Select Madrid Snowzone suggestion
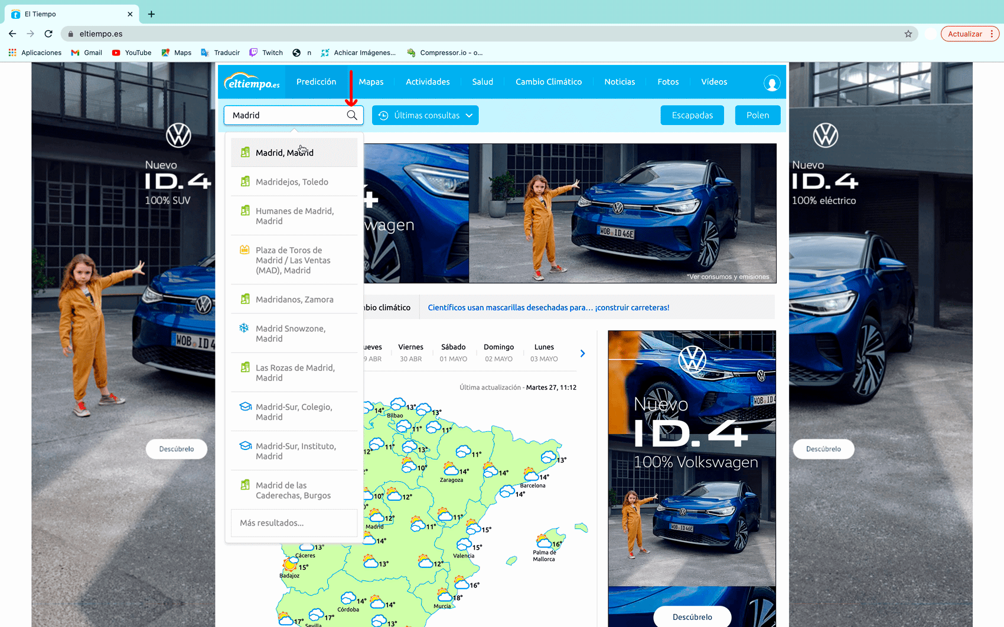The image size is (1004, 627). pos(294,333)
